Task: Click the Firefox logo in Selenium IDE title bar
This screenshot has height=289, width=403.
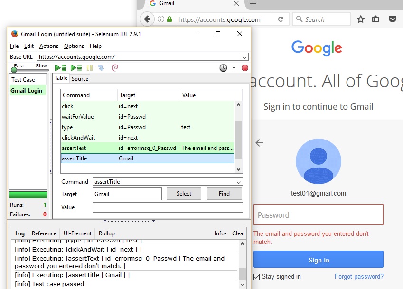Action: pyautogui.click(x=15, y=34)
